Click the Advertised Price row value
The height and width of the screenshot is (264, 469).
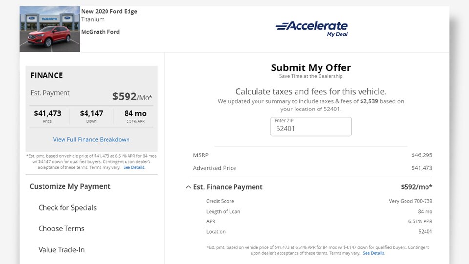point(422,168)
